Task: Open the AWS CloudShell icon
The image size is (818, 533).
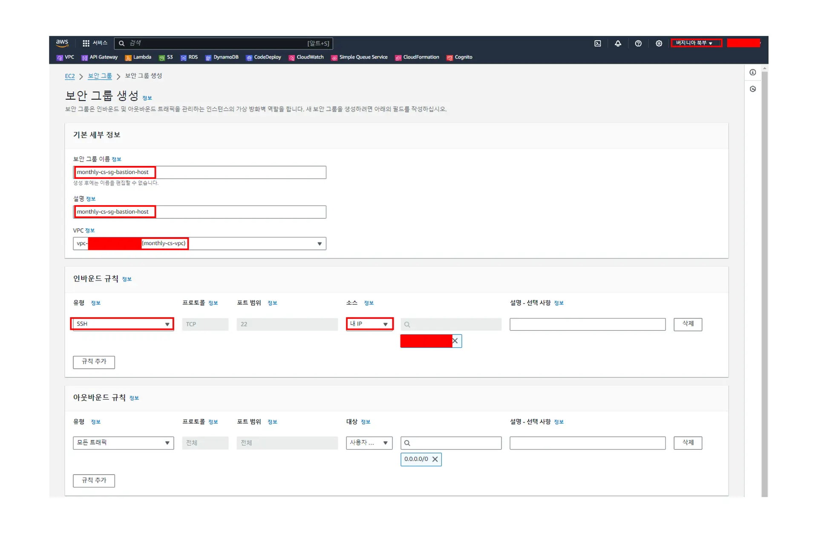Action: coord(597,43)
